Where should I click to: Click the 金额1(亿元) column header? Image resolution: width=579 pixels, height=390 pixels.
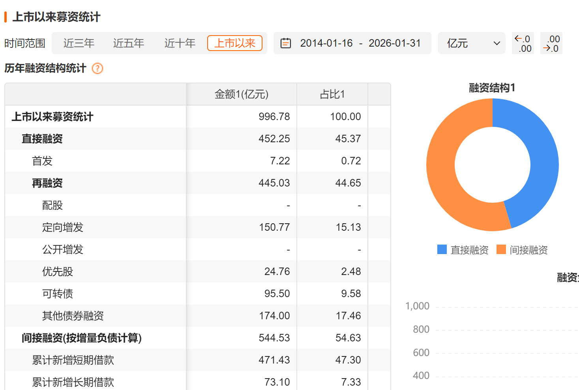241,94
